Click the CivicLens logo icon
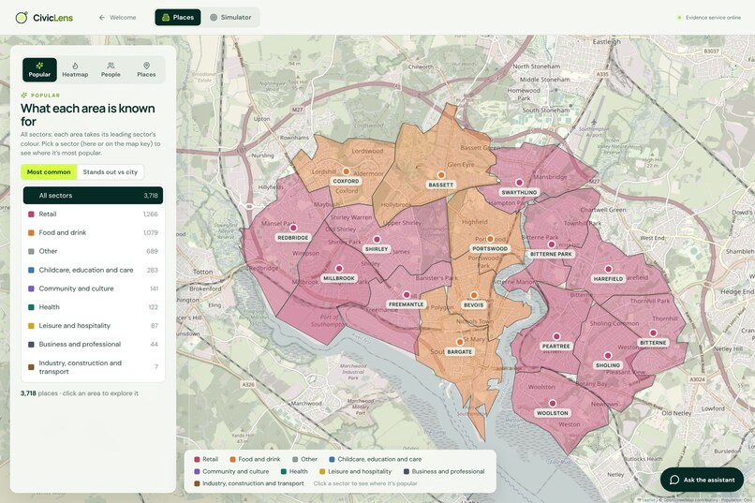The image size is (755, 503). point(22,17)
